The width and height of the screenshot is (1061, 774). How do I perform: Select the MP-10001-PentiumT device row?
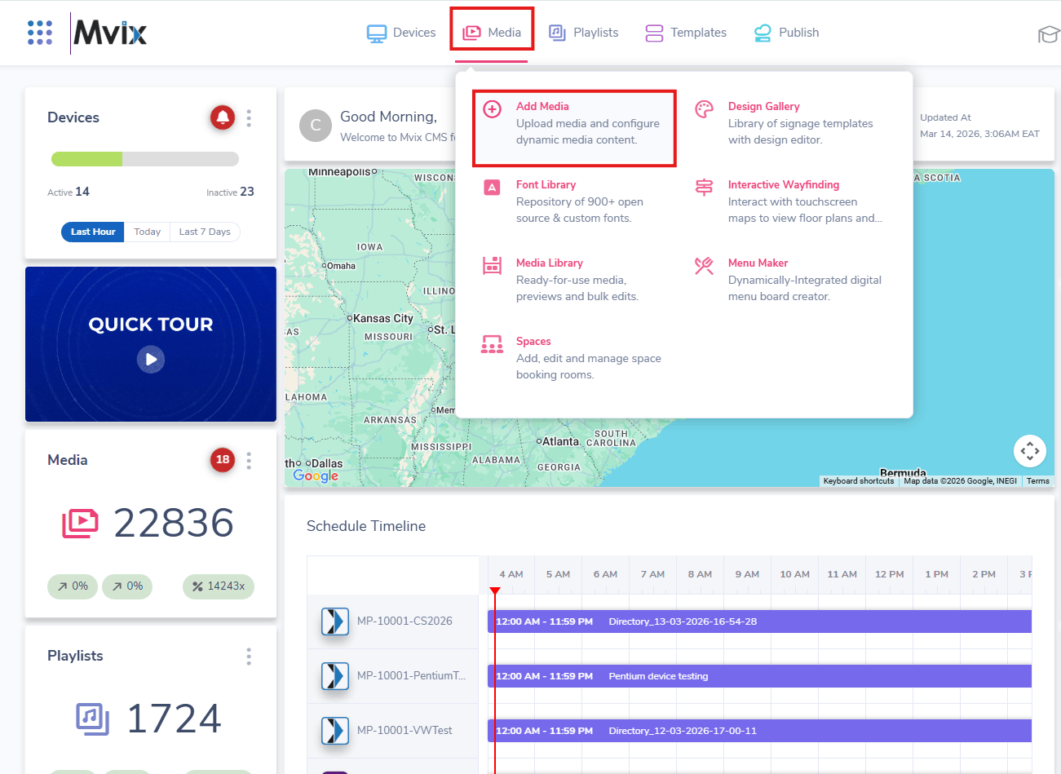[393, 676]
